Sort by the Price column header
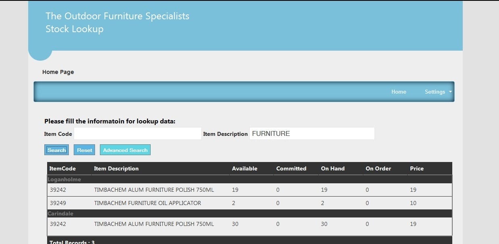The width and height of the screenshot is (499, 244). 416,168
